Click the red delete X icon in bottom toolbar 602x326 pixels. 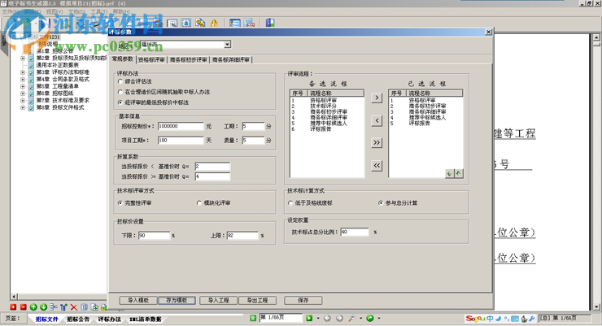(x=73, y=307)
